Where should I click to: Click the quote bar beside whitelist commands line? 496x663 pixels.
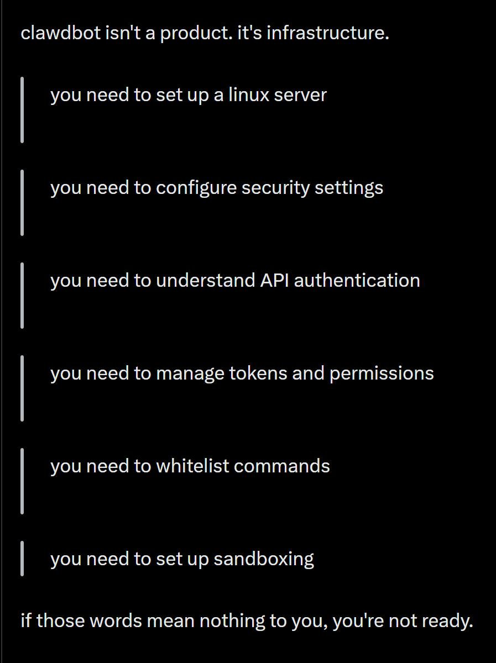[x=22, y=481]
